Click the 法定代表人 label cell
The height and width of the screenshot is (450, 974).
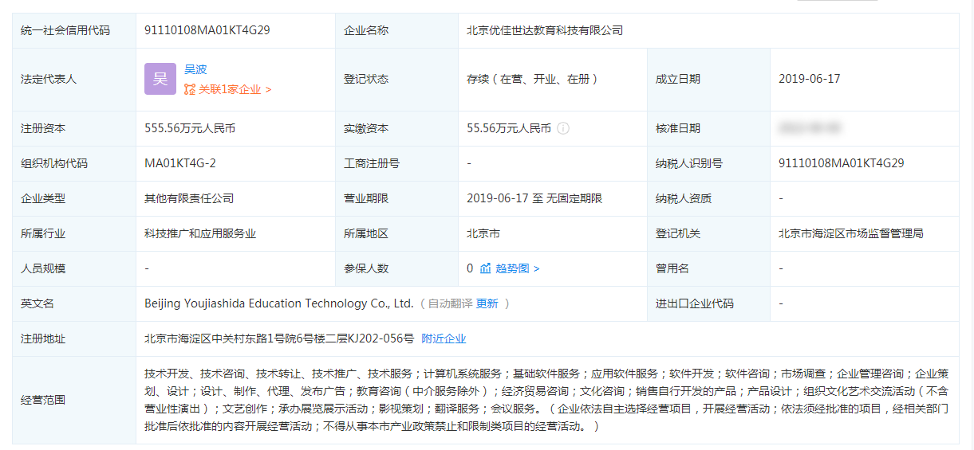[x=74, y=80]
